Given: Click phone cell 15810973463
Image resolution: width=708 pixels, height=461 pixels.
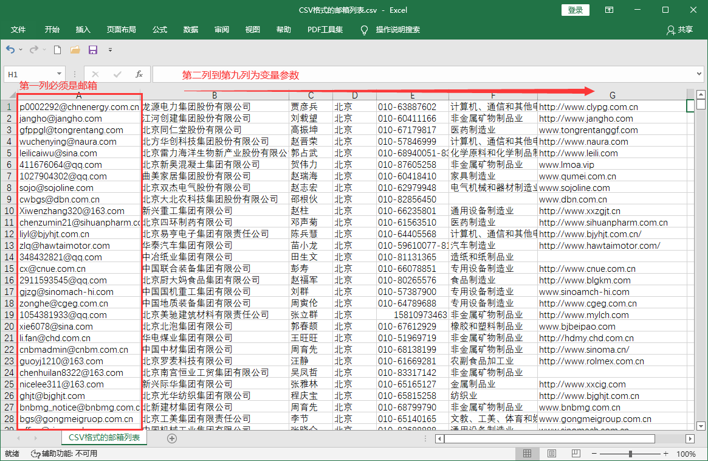Looking at the screenshot, I should tap(412, 315).
